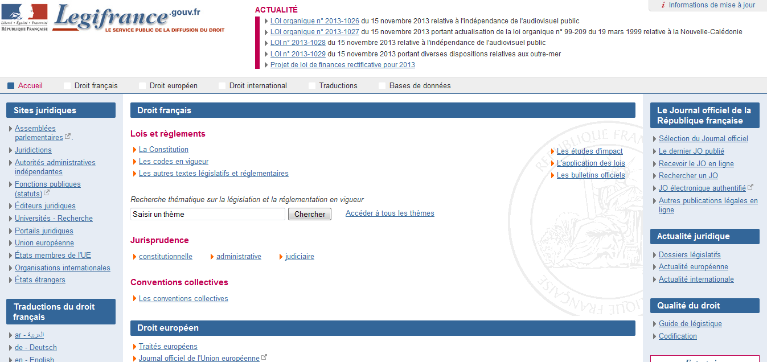Open Les conventions collectives link
This screenshot has width=767, height=362.
tap(183, 299)
